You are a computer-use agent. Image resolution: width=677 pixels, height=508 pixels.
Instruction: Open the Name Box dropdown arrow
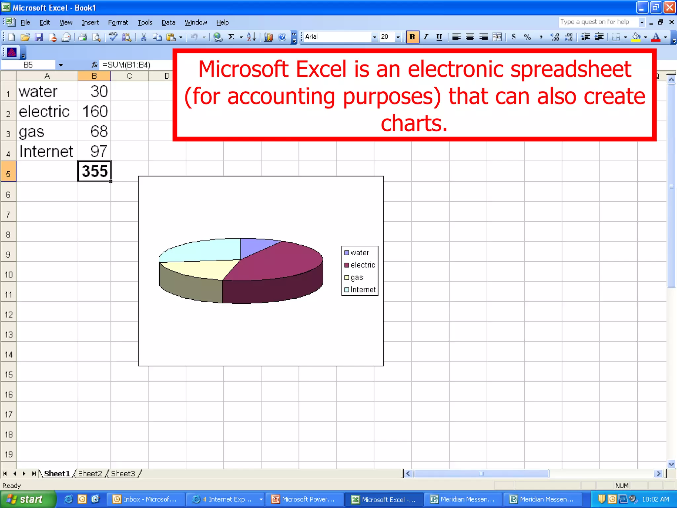pos(60,65)
